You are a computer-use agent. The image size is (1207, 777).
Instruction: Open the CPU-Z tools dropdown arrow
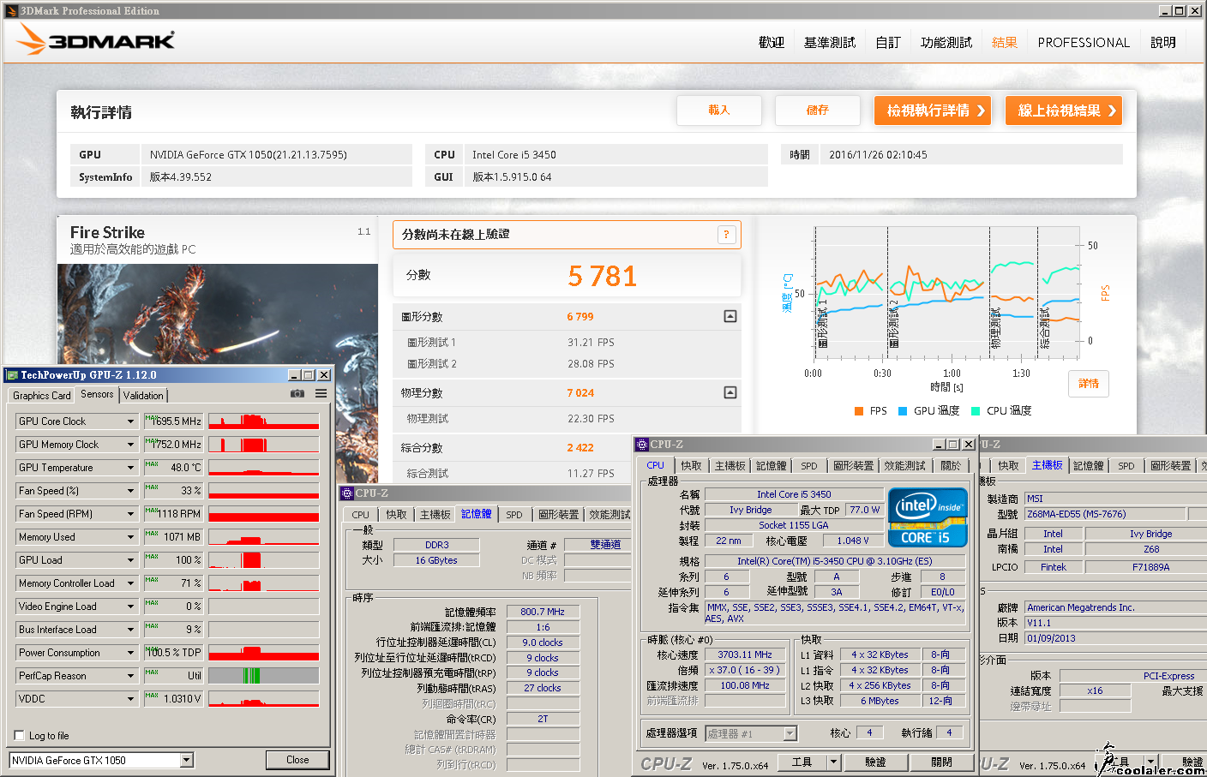(832, 762)
